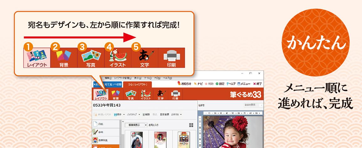Open the 表示(V) menu in menu bar
The height and width of the screenshot is (148, 362).
137,78
